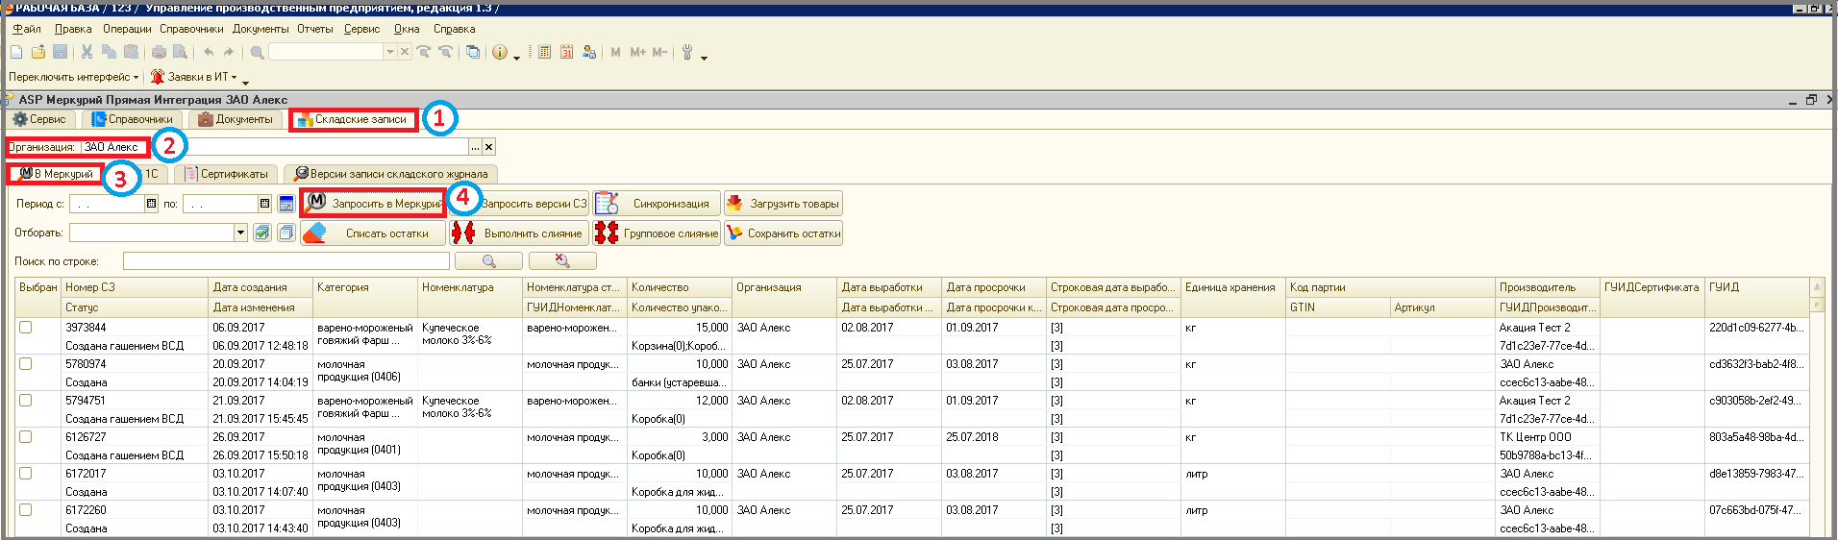Click the Синхронизация button

657,204
